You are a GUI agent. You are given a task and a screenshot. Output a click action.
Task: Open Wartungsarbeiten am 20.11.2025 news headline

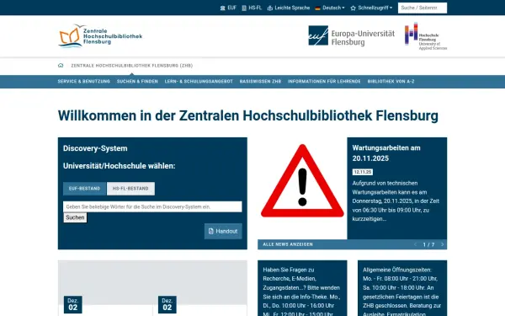[x=386, y=153]
